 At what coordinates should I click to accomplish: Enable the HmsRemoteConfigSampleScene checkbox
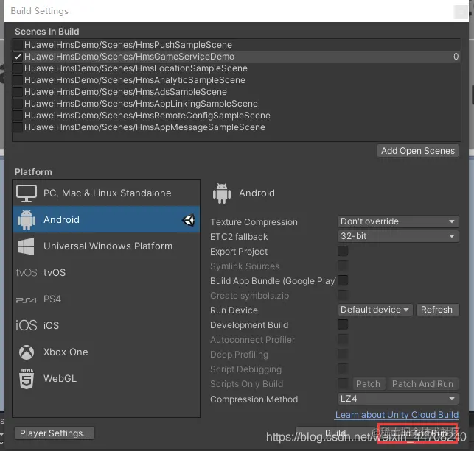click(x=18, y=116)
